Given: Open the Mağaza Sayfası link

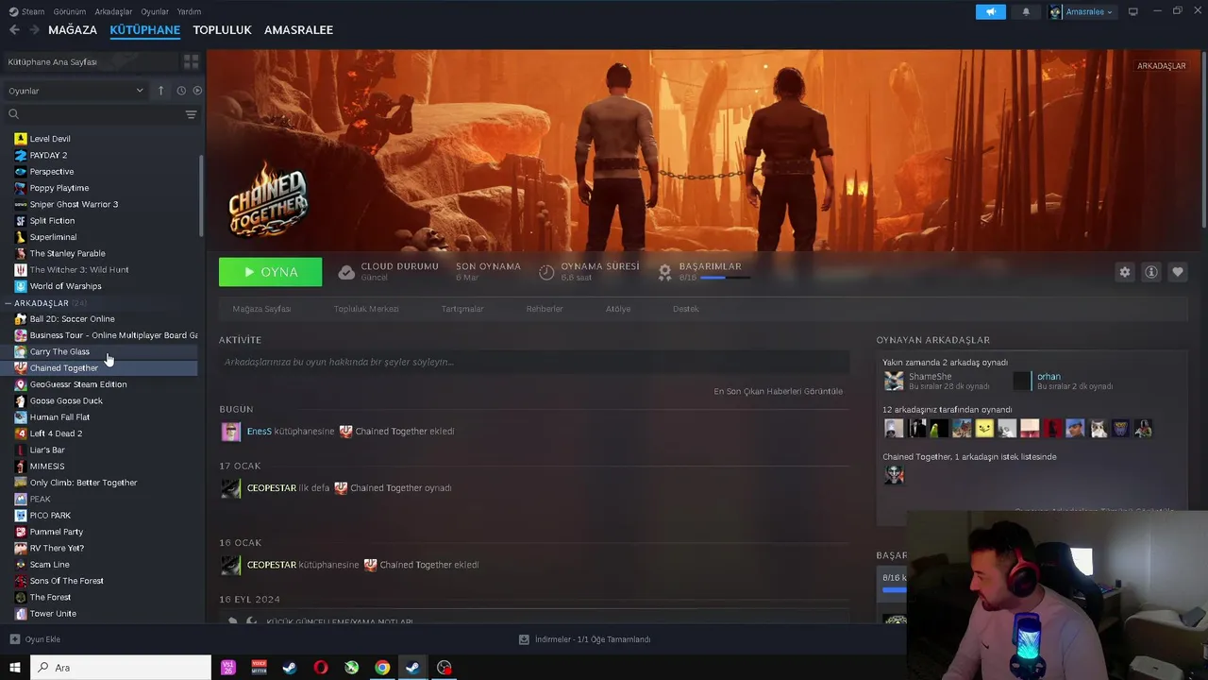Looking at the screenshot, I should [261, 309].
